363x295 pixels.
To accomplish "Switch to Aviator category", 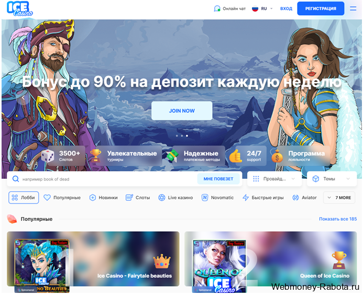I will (x=304, y=198).
